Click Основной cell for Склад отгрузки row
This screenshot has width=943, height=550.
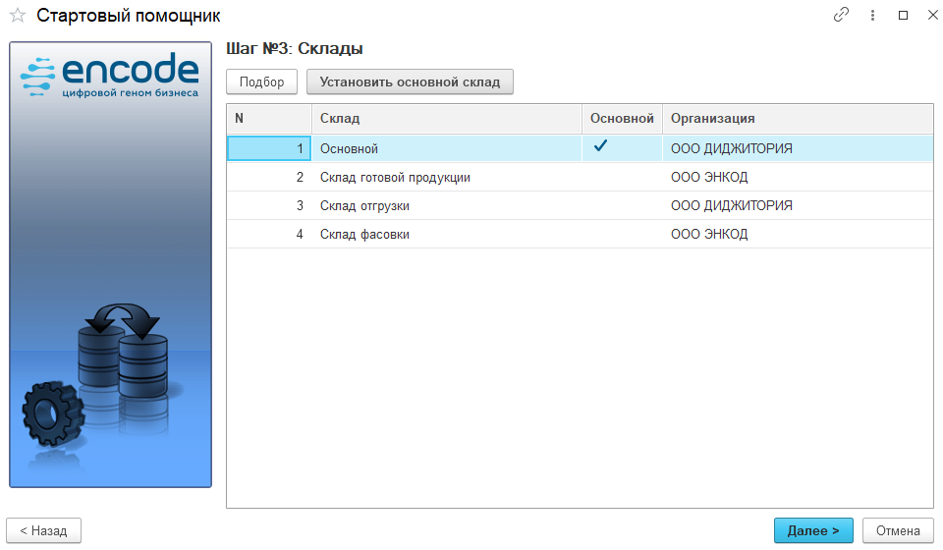621,206
